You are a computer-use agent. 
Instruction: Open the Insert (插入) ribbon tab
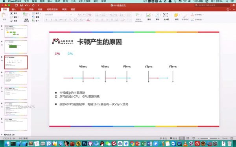click(x=14, y=9)
